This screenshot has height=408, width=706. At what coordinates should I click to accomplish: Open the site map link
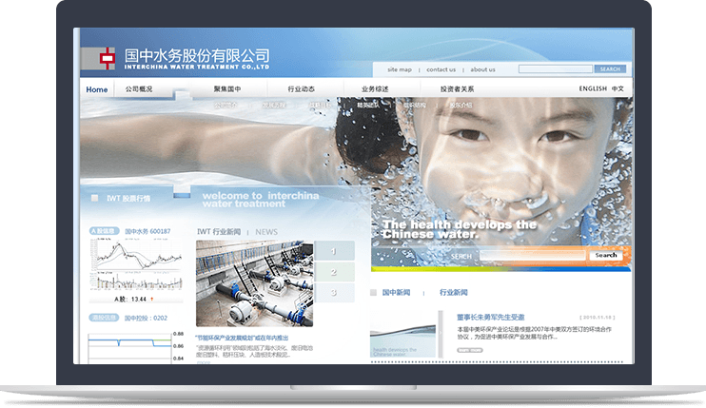point(400,69)
